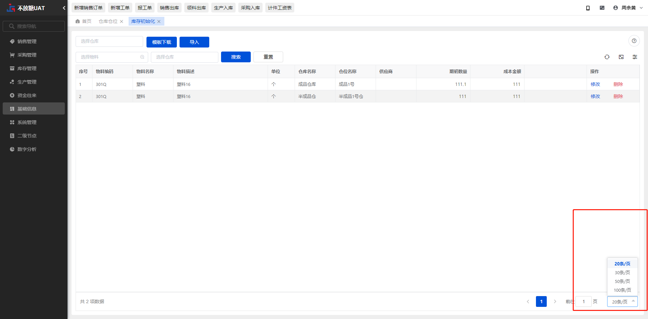Go to previous page arrow
The height and width of the screenshot is (319, 648).
pyautogui.click(x=528, y=301)
